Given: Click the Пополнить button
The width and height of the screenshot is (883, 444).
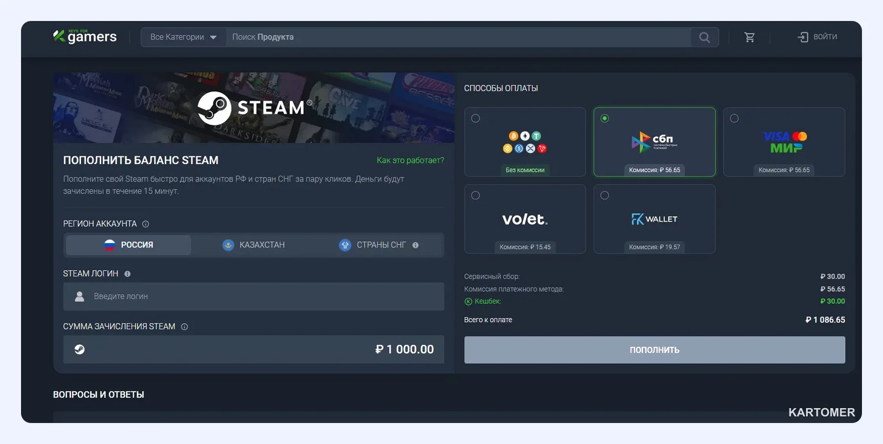Looking at the screenshot, I should coord(655,350).
